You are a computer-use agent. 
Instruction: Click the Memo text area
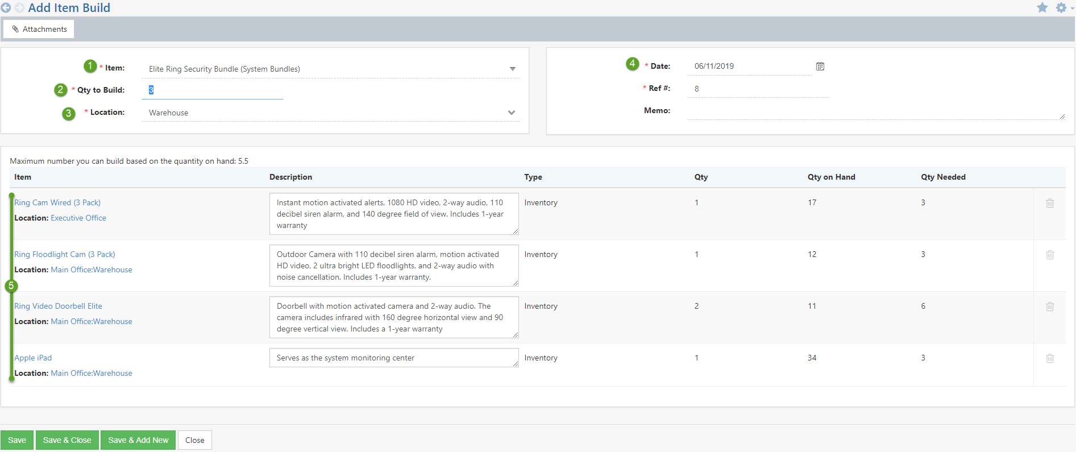click(876, 111)
